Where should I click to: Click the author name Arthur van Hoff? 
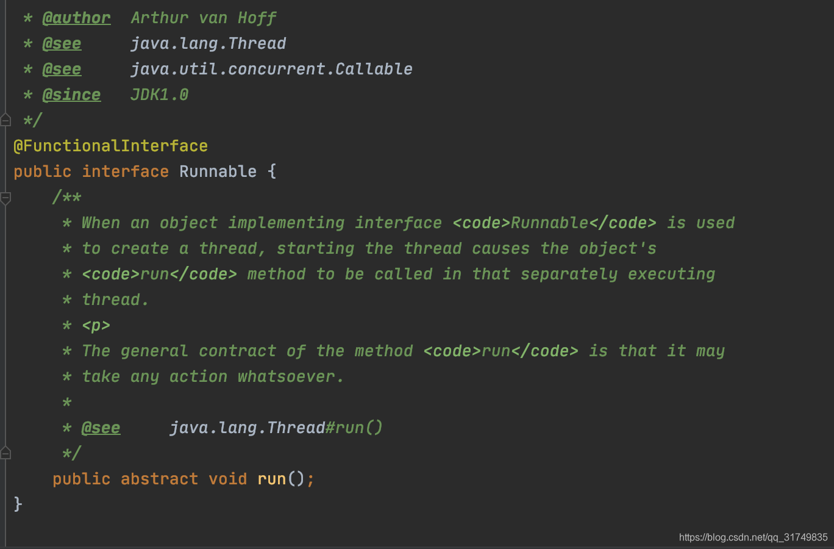tap(203, 18)
